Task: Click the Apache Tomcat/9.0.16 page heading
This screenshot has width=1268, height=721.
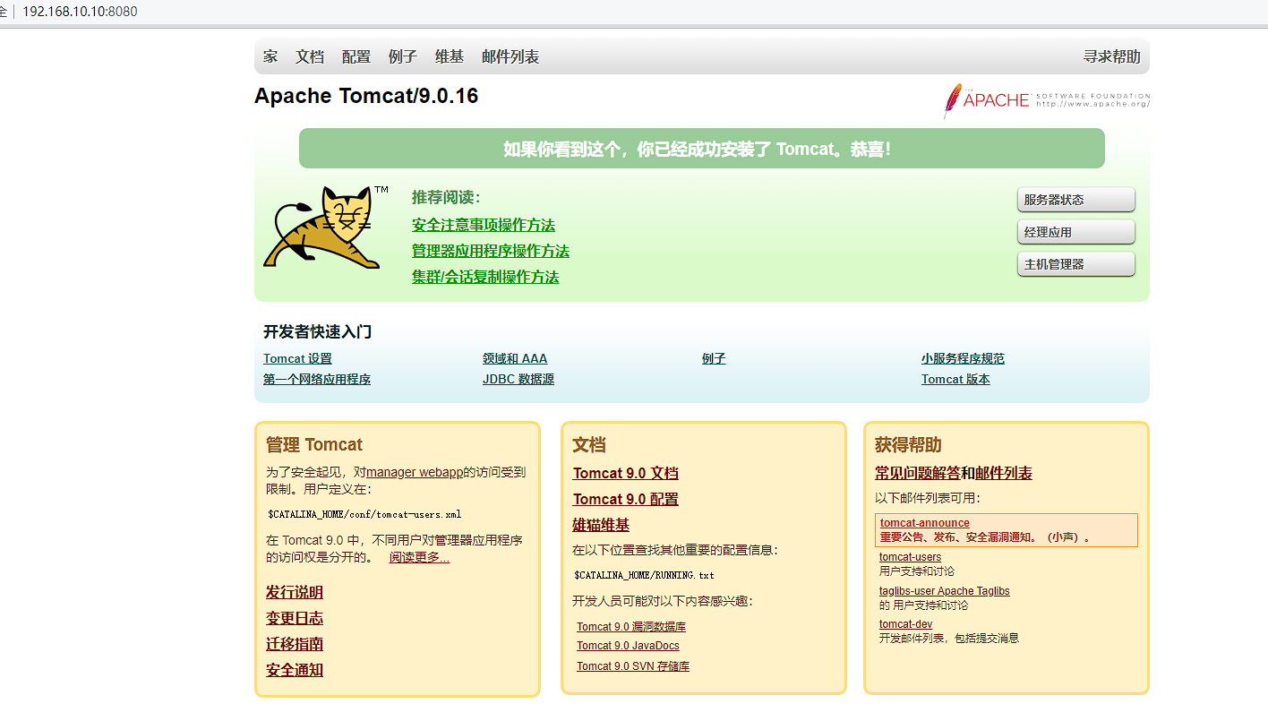Action: tap(366, 96)
